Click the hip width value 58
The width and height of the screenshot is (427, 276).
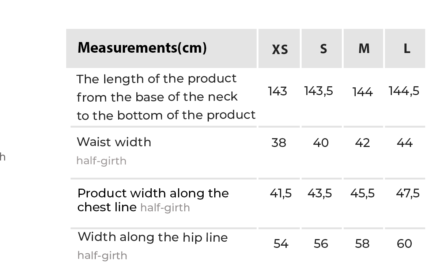pos(362,244)
